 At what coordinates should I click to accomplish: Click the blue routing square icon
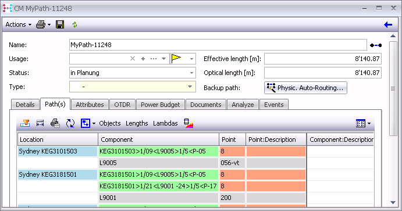pos(86,123)
